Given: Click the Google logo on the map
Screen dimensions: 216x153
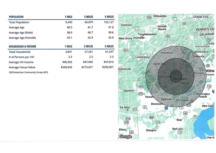Looking at the screenshot, I should coord(125,137).
